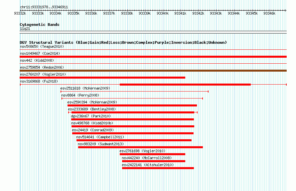Click the 93344k ruler position
The image size is (296, 191).
click(234, 13)
